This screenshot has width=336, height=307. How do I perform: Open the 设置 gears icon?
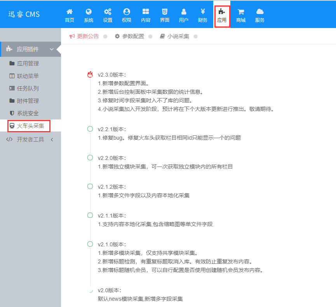(x=108, y=12)
